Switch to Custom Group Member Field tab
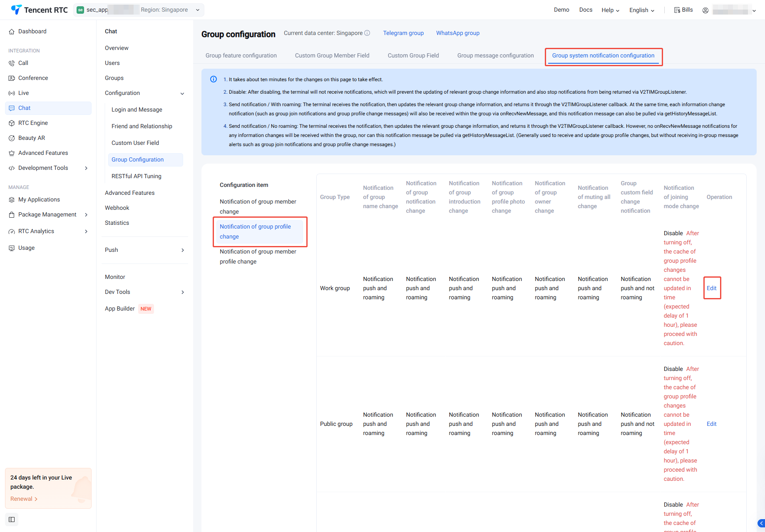 tap(332, 56)
